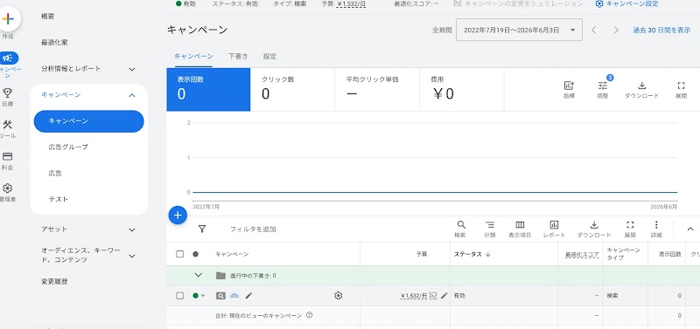This screenshot has width=700, height=329.
Task: Click キャンペーンの変更をシミュレーション
Action: 518,3
